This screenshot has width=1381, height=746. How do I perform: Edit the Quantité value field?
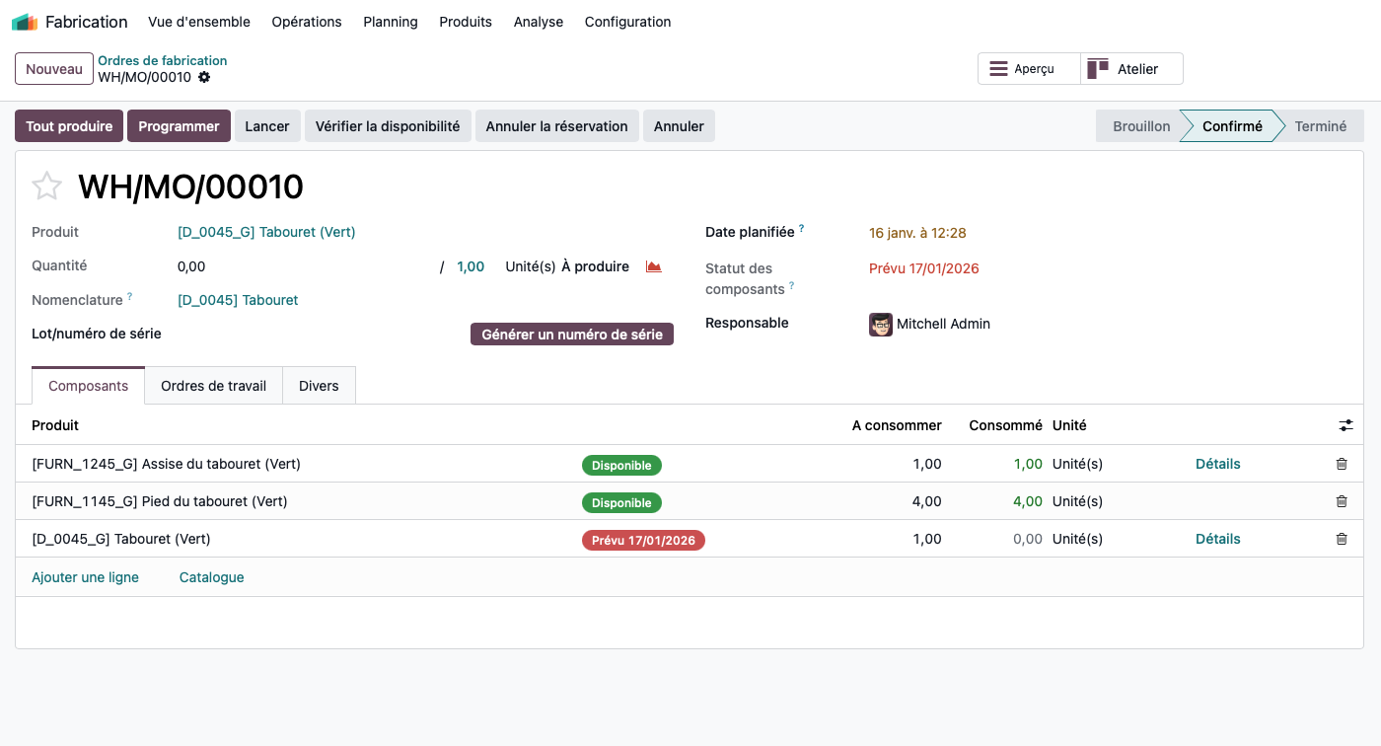(x=296, y=266)
